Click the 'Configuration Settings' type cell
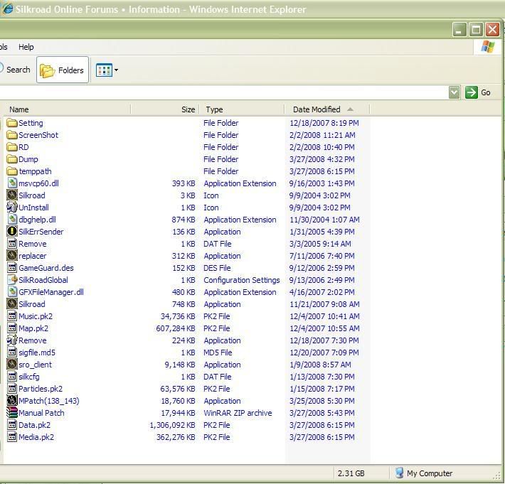This screenshot has height=484, width=505. point(242,280)
